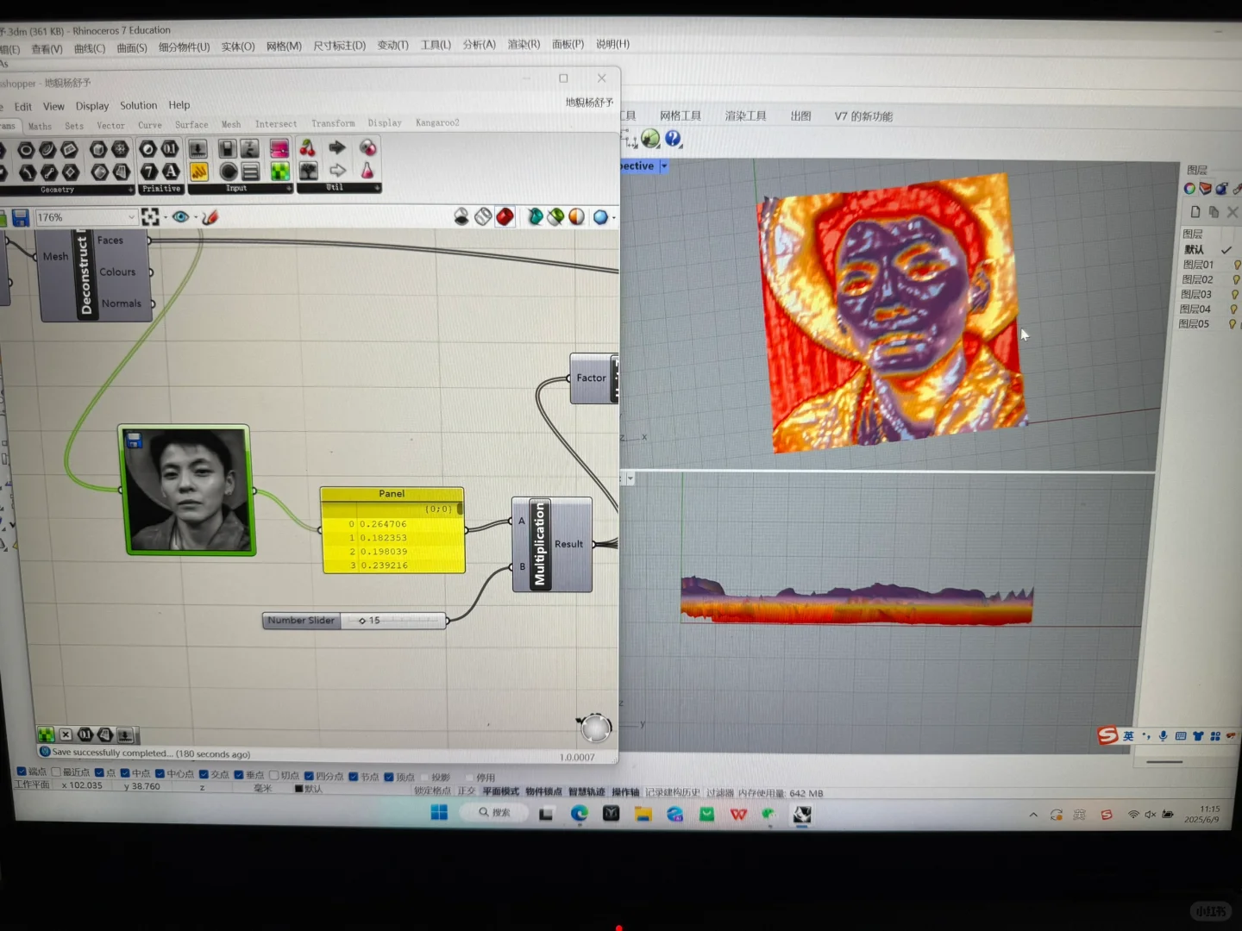Click the hexagon '7' icon in Primitive group
Viewport: 1242px width, 931px height.
pyautogui.click(x=148, y=172)
